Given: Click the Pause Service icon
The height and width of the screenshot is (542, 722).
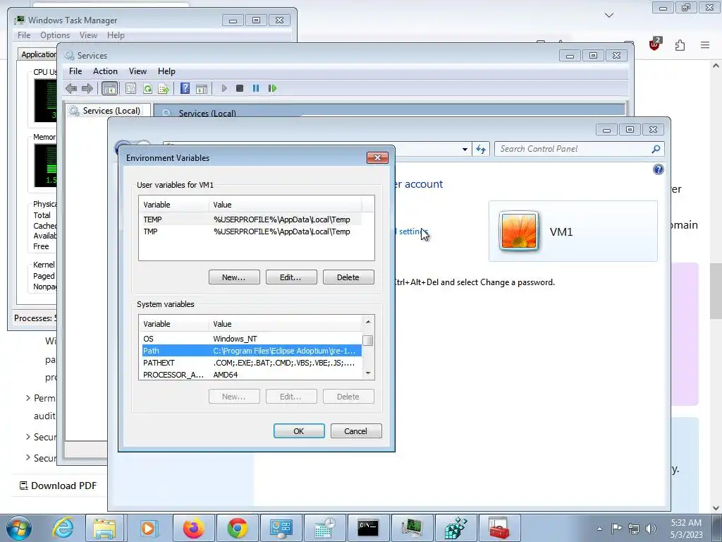Looking at the screenshot, I should tap(256, 88).
